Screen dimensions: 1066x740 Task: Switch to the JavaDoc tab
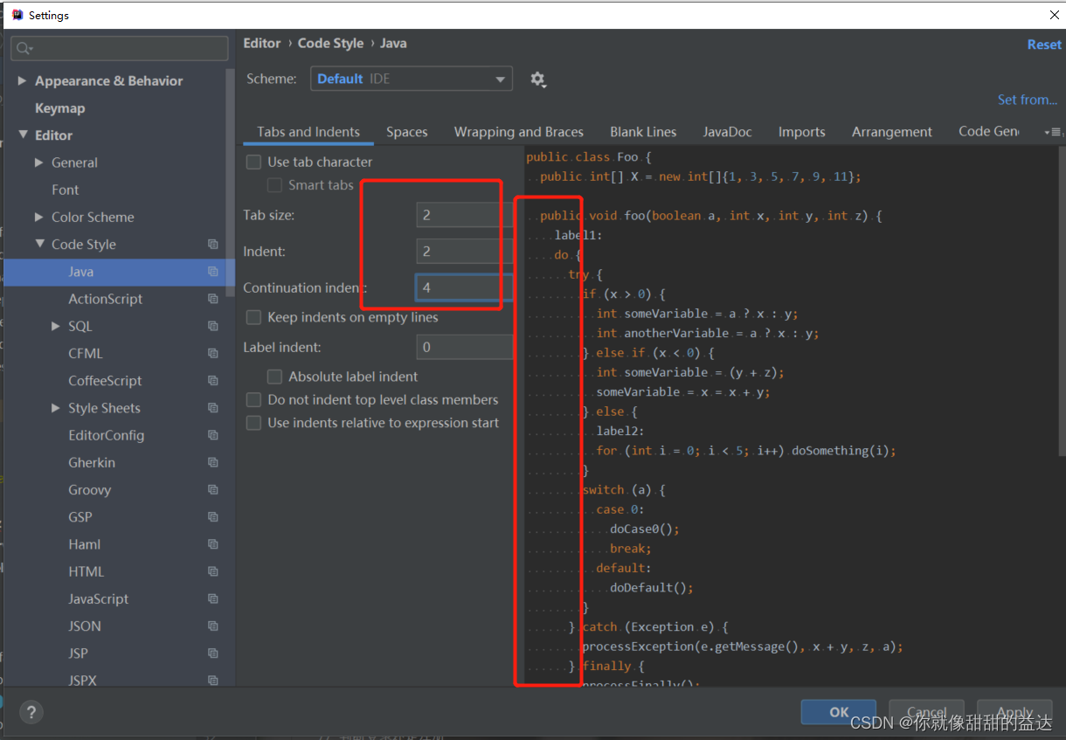pyautogui.click(x=727, y=132)
